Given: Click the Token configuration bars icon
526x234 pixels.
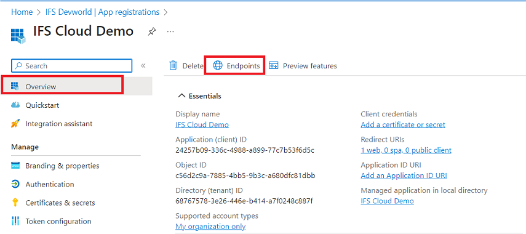Looking at the screenshot, I should click(15, 221).
